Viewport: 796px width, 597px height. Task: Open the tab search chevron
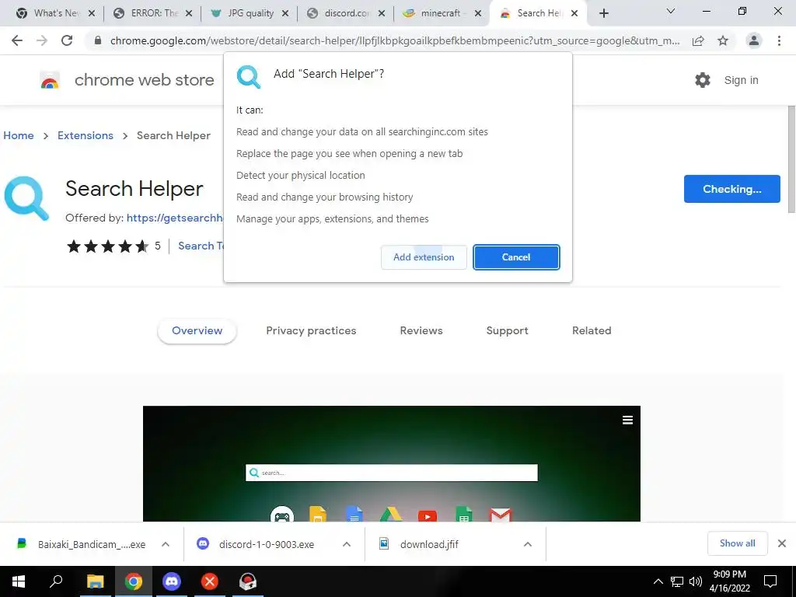671,11
